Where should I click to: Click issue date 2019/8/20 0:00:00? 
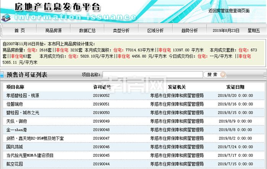(x=235, y=96)
